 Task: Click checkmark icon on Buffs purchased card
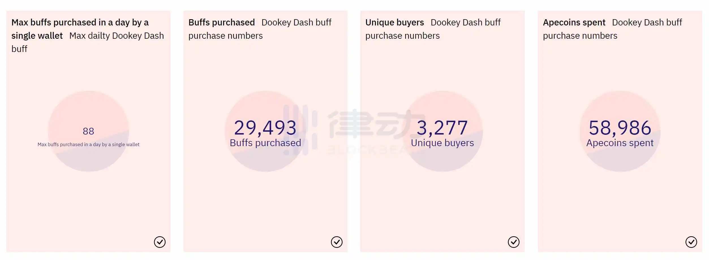point(337,242)
